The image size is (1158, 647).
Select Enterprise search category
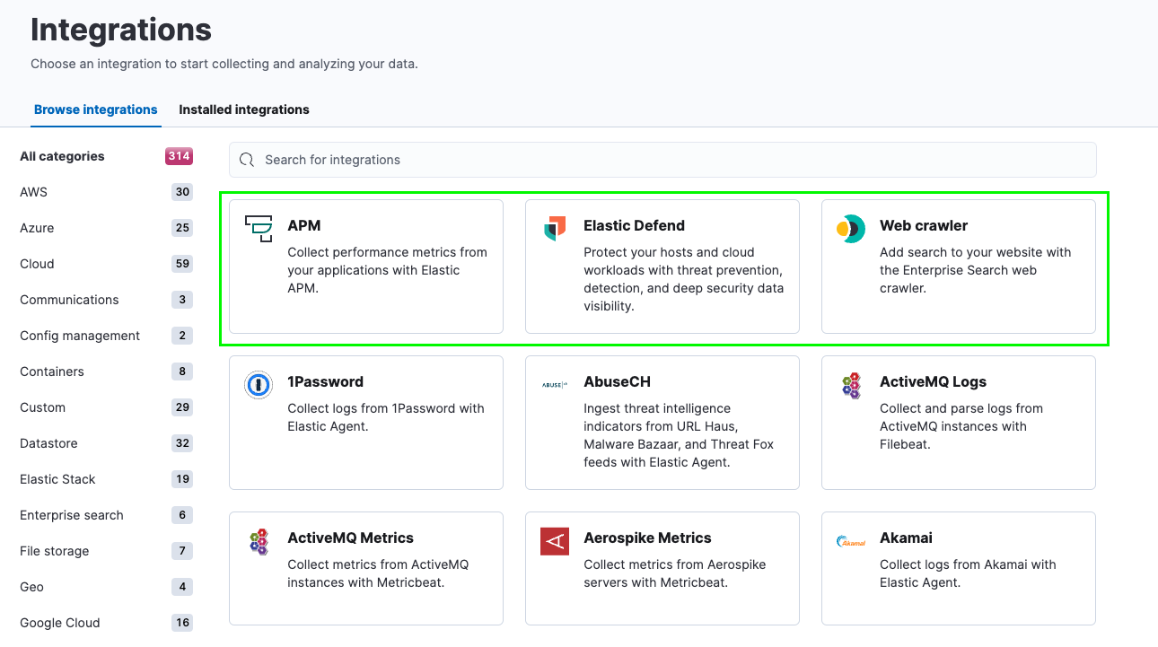[x=72, y=515]
